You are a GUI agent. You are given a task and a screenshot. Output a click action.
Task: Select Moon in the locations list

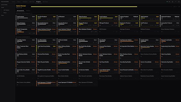tap(5, 13)
